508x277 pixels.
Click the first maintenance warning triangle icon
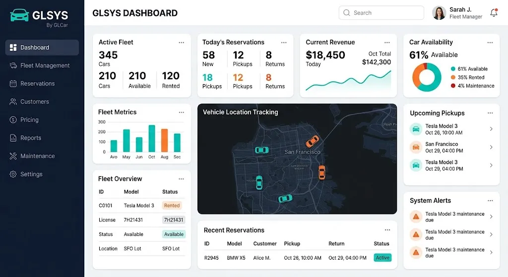tap(416, 217)
